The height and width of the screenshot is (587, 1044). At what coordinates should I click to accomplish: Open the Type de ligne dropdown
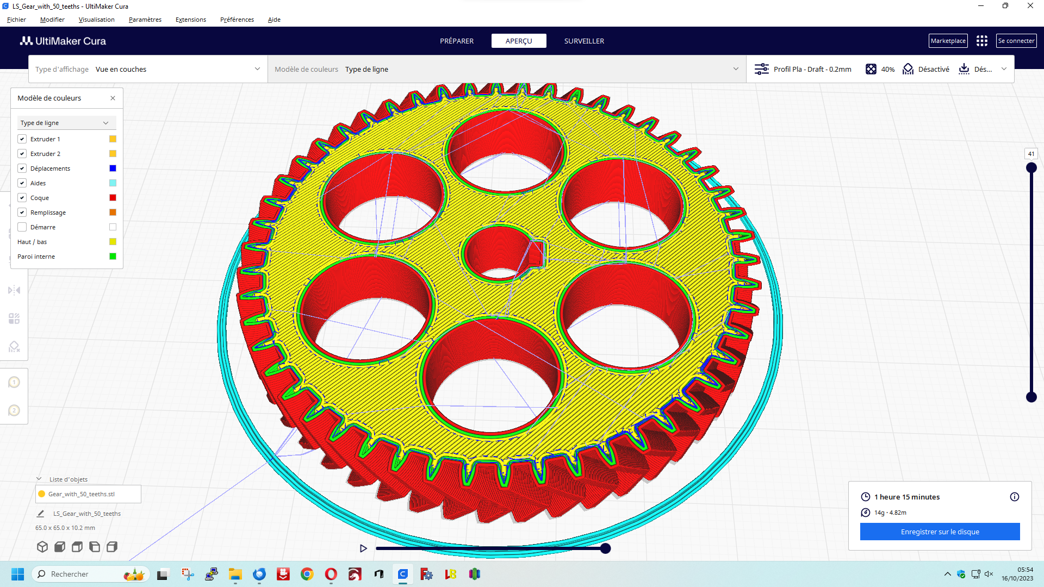pos(65,123)
